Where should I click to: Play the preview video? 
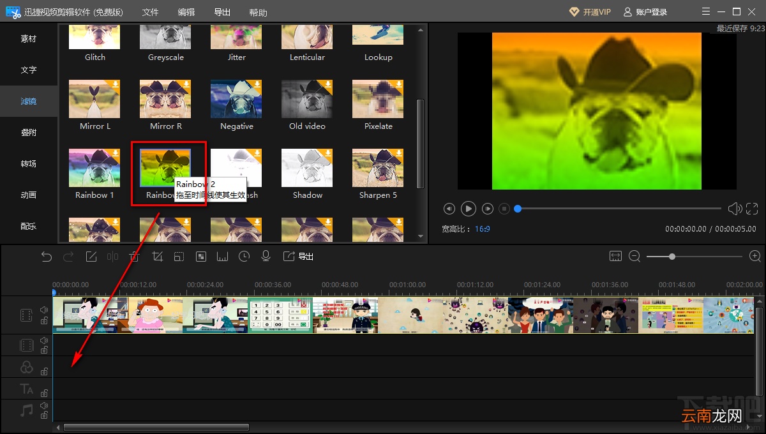tap(469, 209)
